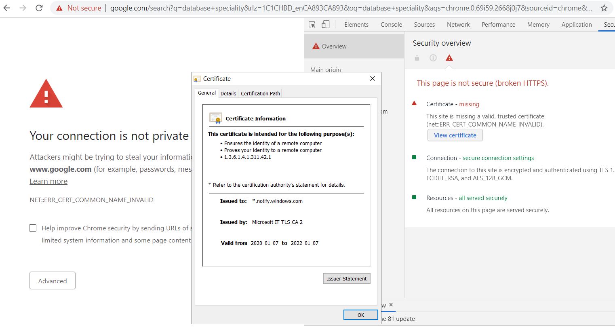Open the Elements tab in DevTools
The height and width of the screenshot is (331, 615).
356,25
